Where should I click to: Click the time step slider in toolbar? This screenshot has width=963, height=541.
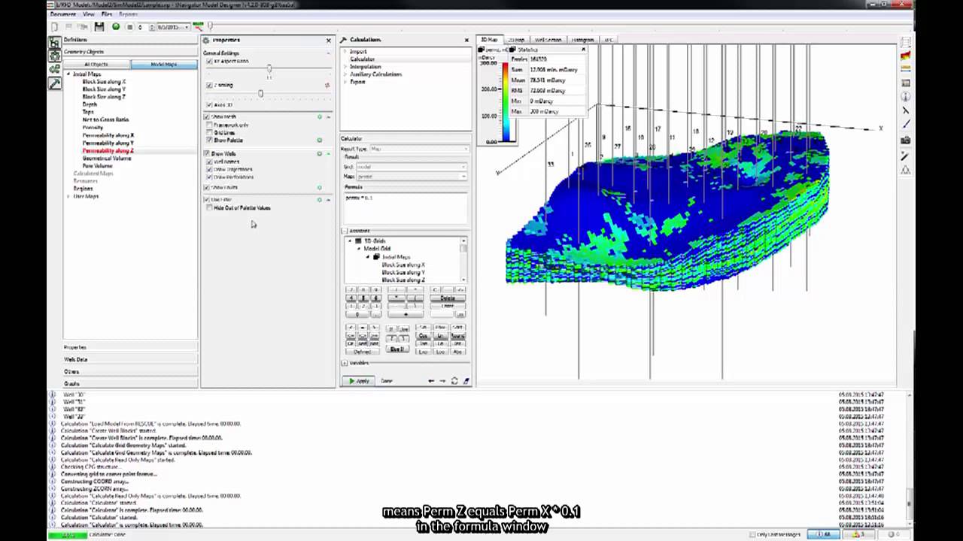(210, 26)
